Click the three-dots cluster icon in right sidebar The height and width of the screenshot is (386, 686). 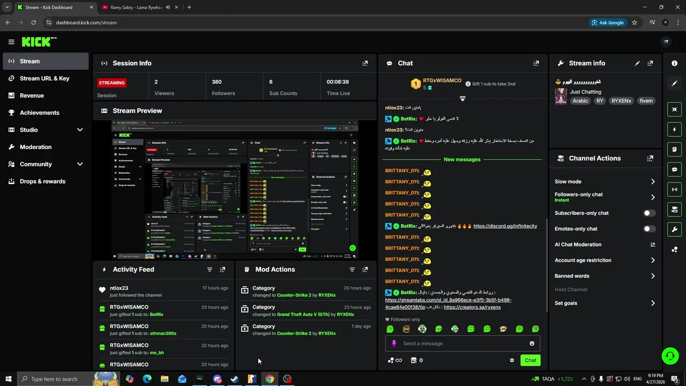coord(674,249)
